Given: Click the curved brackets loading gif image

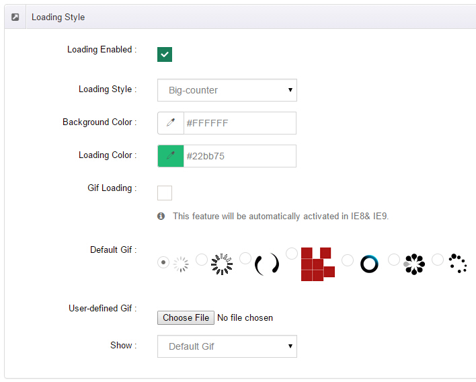Looking at the screenshot, I should click(x=266, y=264).
